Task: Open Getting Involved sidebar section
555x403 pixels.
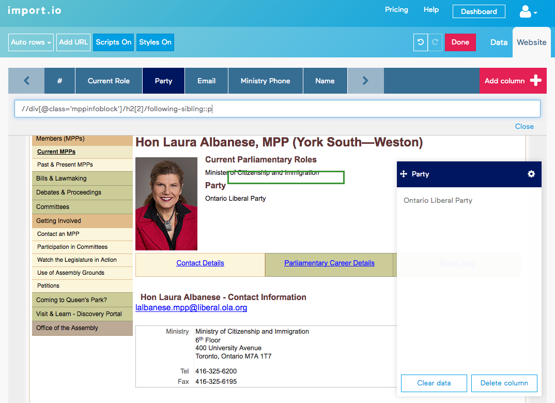Action: (x=82, y=221)
